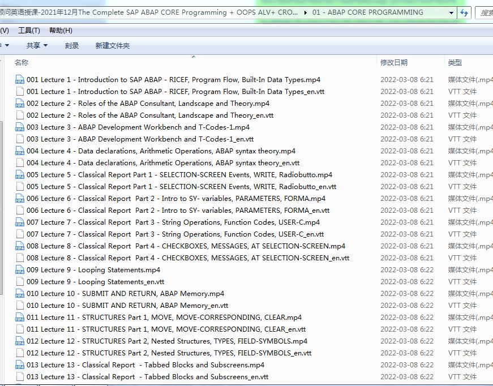Click MP4 icon of 010 SUBMIT AND RETURN.mp4

click(20, 293)
